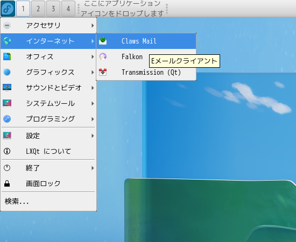Switch to desktop 1 in pager
The image size is (296, 242).
click(23, 9)
